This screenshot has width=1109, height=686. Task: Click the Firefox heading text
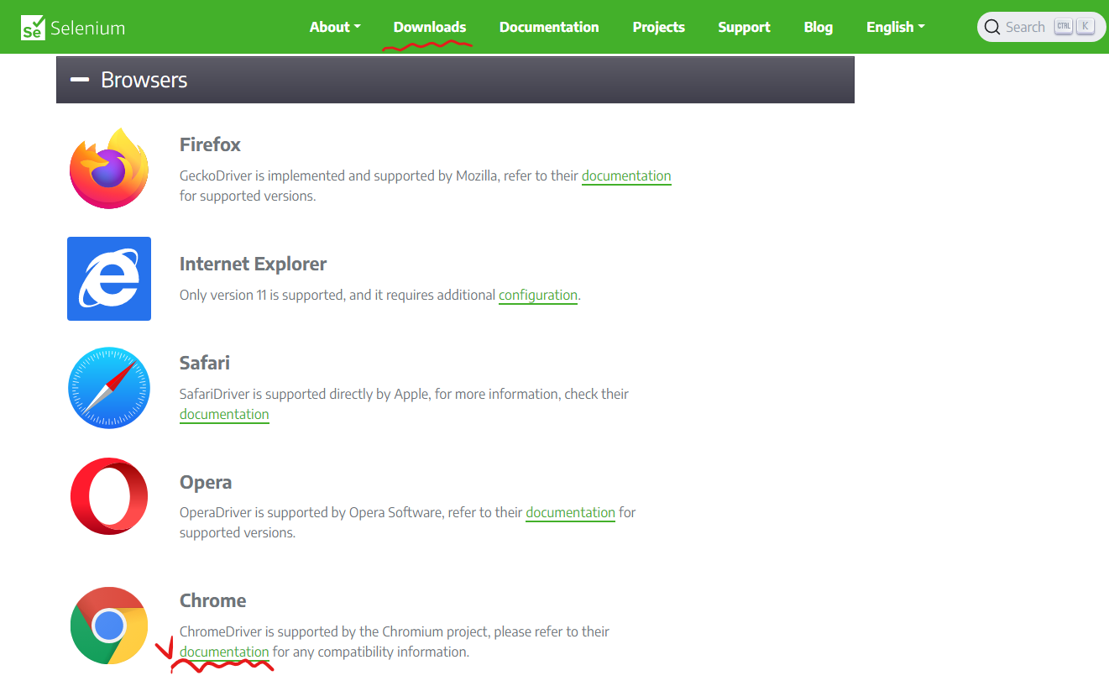tap(210, 144)
